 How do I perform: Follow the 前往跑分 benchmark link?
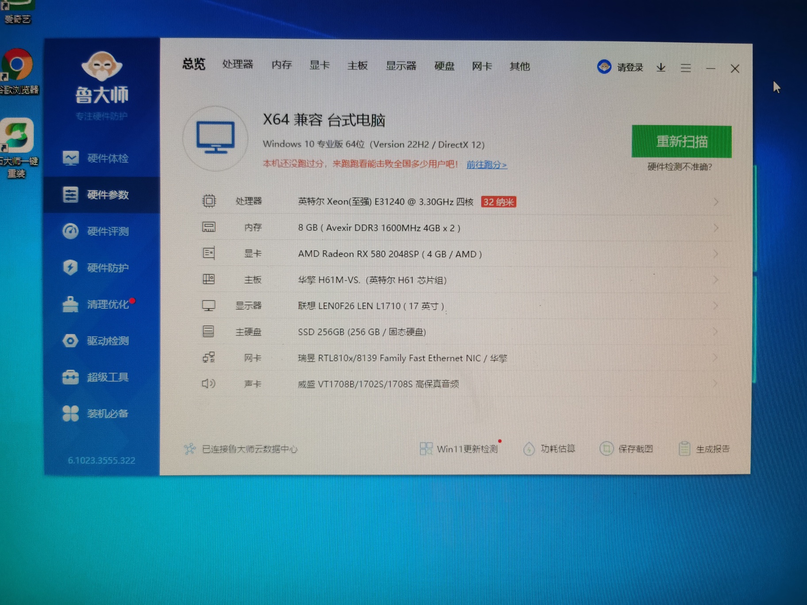click(486, 165)
